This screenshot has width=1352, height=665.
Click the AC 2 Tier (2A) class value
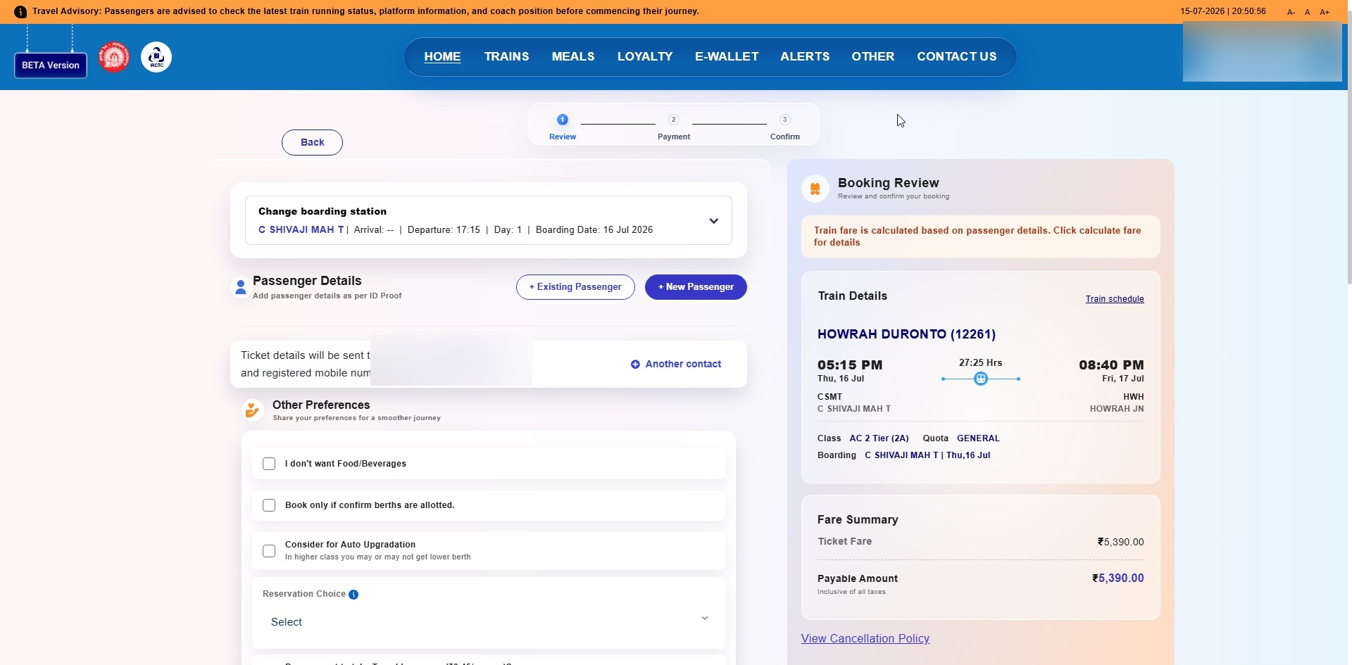(x=879, y=438)
